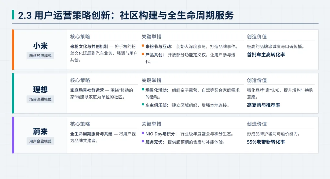The height and width of the screenshot is (179, 330).
Task: Click 核心策略 heading in the 蔚来 row
Action: [x=80, y=124]
